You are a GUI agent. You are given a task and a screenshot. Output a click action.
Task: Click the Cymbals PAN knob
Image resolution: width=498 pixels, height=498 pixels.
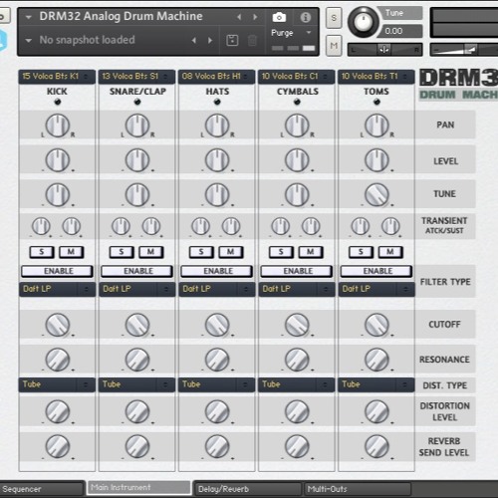pyautogui.click(x=297, y=125)
